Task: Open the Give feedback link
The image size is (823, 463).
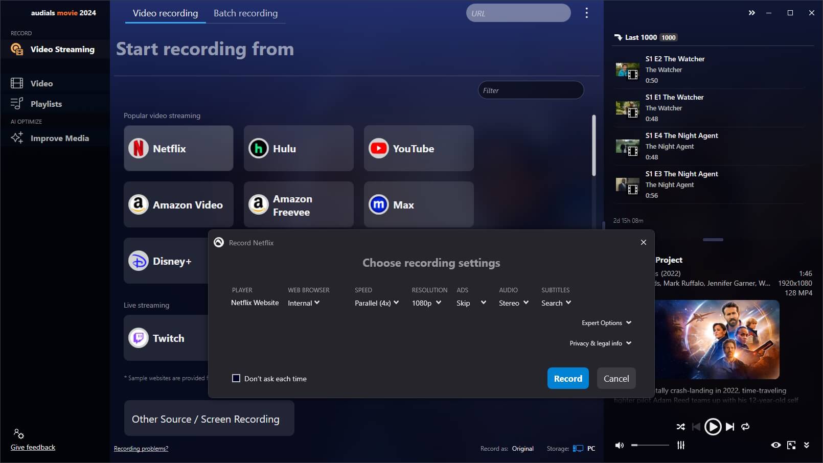Action: 33,447
